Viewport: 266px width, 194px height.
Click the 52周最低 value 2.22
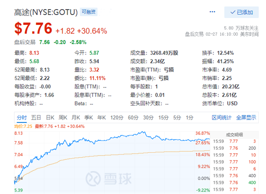tap(45, 78)
